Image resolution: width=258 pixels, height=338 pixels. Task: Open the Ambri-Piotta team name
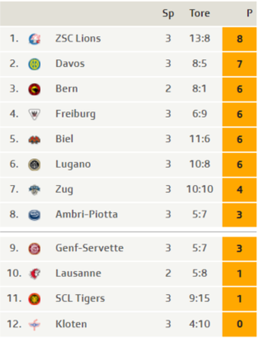click(x=86, y=214)
